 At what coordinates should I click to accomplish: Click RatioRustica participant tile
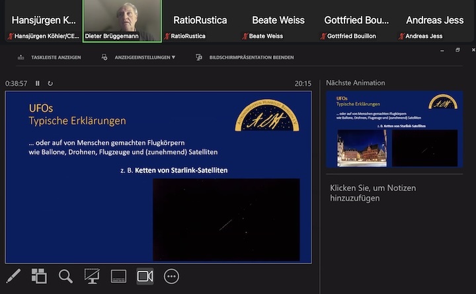(x=200, y=20)
